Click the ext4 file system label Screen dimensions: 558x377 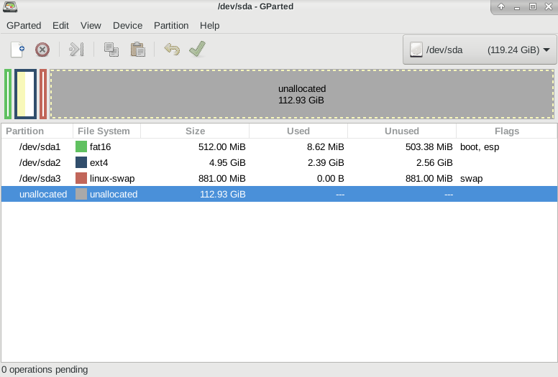click(99, 162)
